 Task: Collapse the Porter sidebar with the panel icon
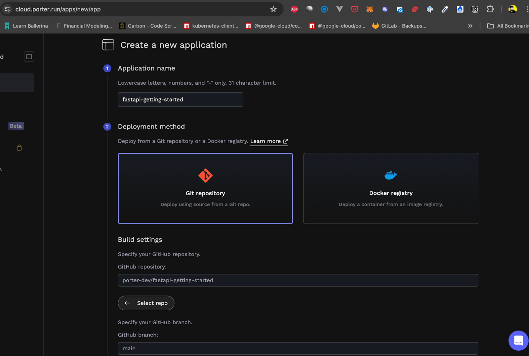click(29, 57)
